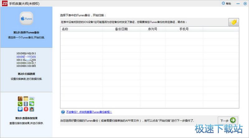This screenshot has width=249, height=138.
Task: Click the green phone call icon
Action: (20, 104)
